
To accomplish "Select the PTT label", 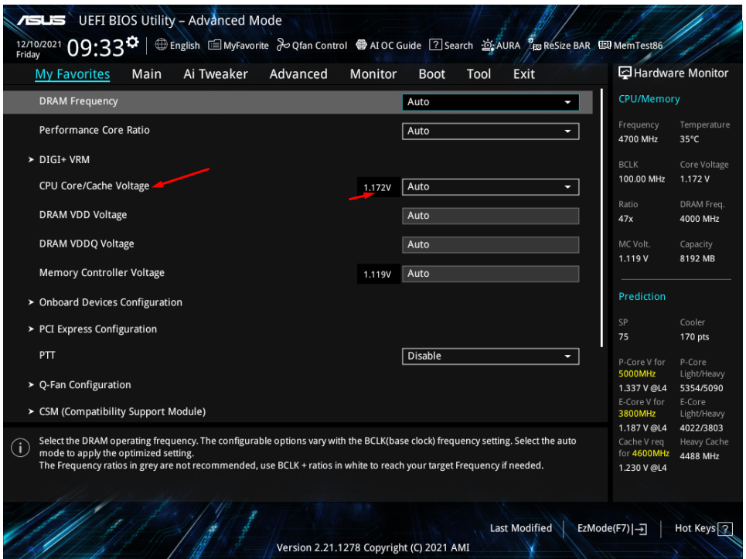I will tap(47, 356).
